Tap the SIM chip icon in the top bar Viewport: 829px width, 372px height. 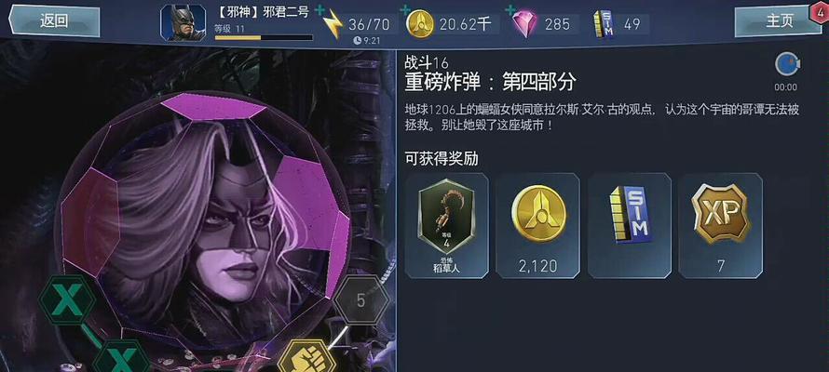click(x=605, y=24)
